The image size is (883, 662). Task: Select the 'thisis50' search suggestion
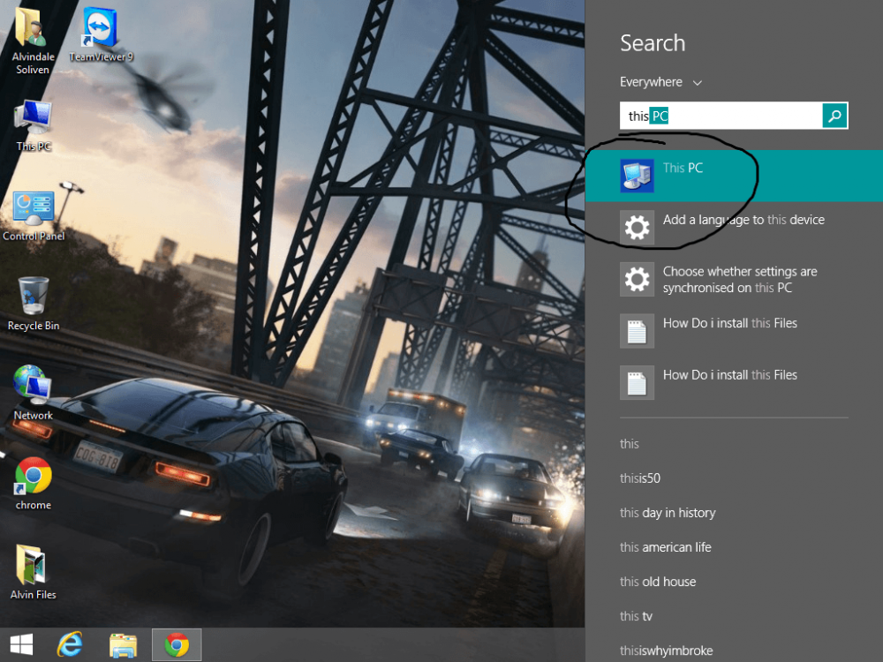[x=639, y=478]
